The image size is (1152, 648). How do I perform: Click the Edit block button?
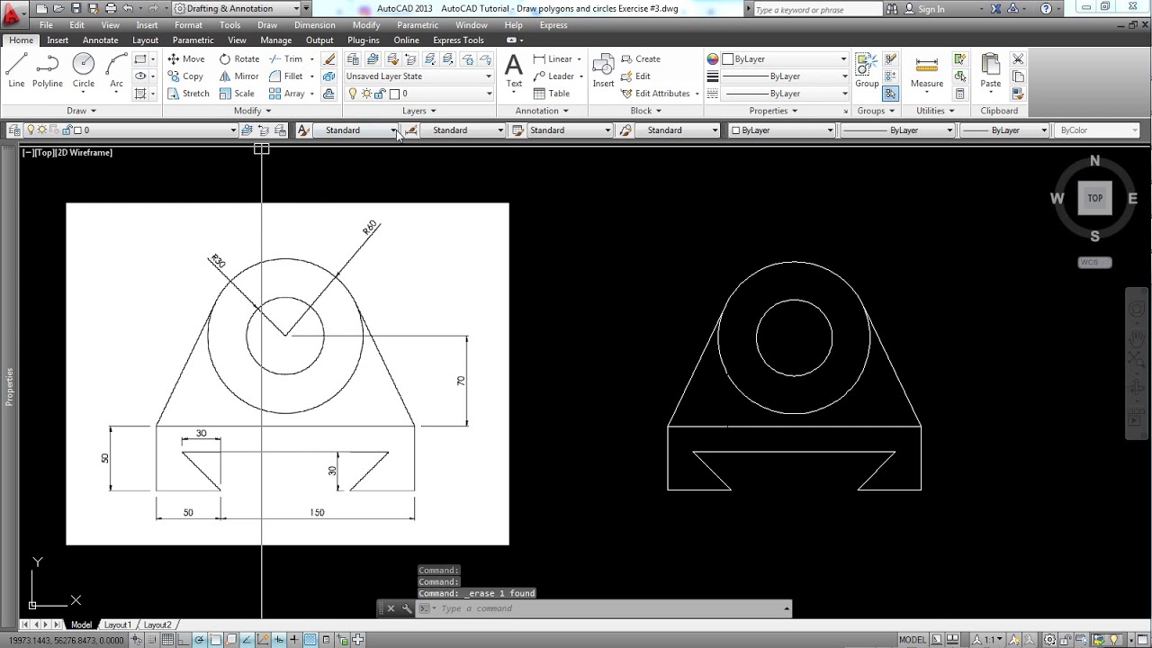click(x=635, y=76)
